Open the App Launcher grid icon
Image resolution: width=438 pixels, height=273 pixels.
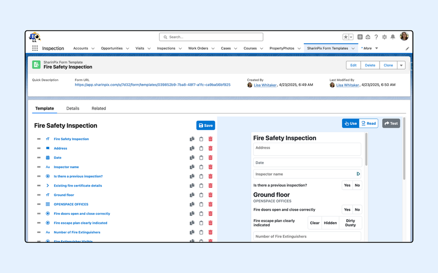click(x=35, y=48)
